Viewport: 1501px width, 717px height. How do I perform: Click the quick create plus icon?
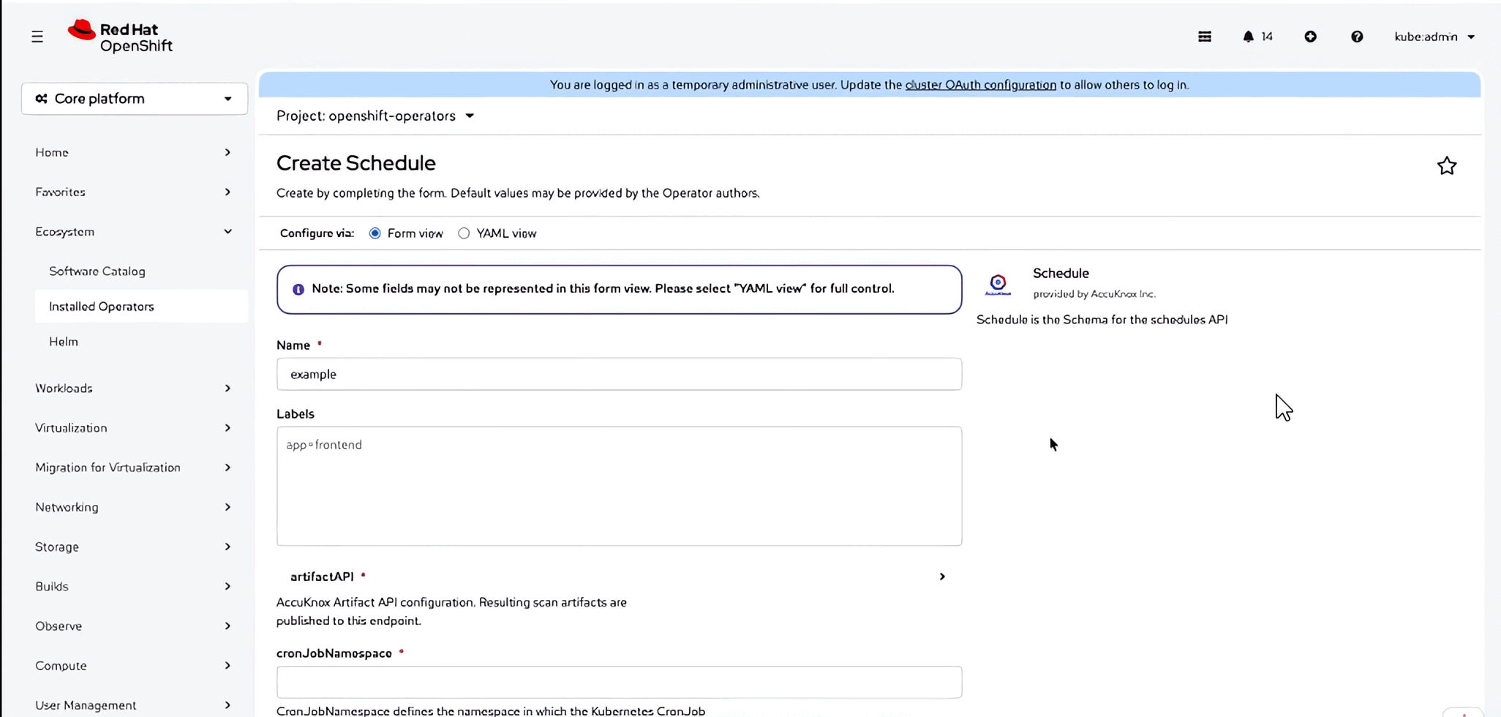click(1310, 37)
